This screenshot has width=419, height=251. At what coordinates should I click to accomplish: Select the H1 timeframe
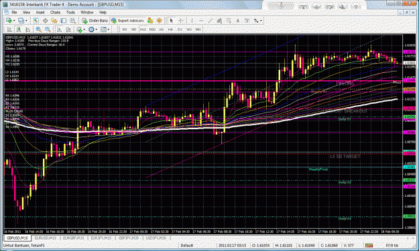click(x=162, y=29)
